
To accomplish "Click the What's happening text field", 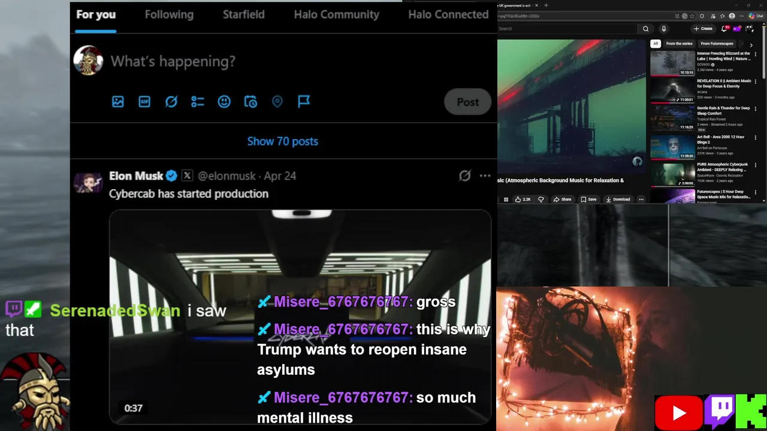I will click(173, 61).
